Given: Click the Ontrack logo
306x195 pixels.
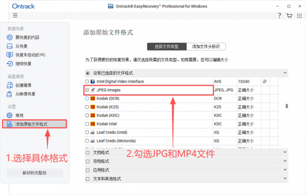Looking at the screenshot, I should click(x=23, y=6).
